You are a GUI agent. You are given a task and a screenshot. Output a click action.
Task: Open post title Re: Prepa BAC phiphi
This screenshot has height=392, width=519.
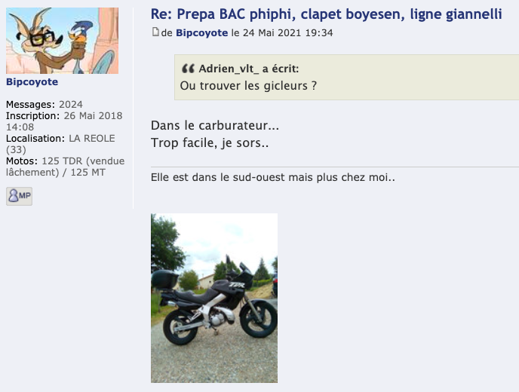[327, 14]
